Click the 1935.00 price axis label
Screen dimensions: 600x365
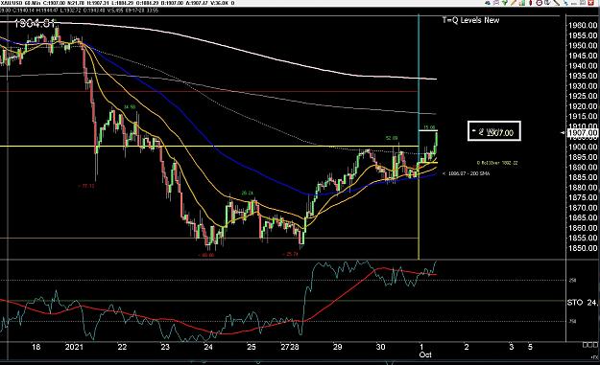coord(583,76)
